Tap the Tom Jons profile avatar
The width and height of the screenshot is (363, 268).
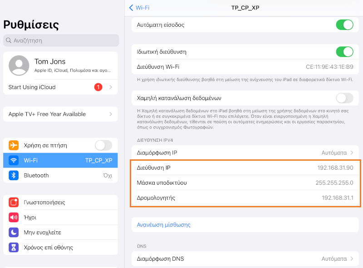(x=19, y=66)
